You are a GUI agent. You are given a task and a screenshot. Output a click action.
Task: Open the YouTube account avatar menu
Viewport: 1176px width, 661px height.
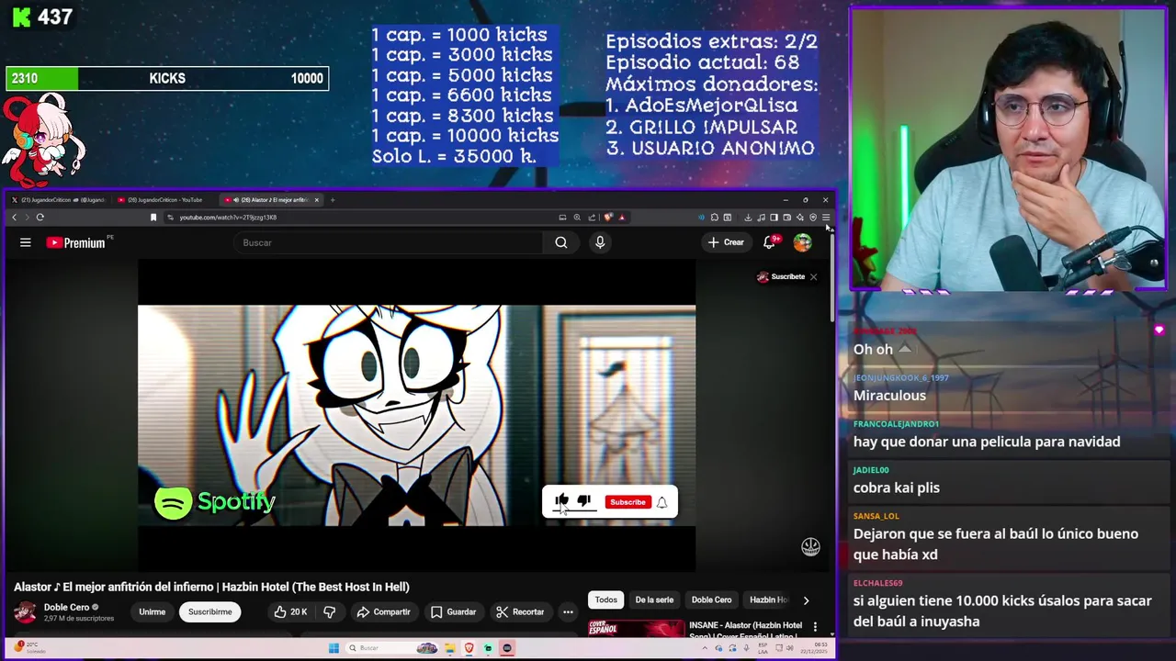[803, 242]
